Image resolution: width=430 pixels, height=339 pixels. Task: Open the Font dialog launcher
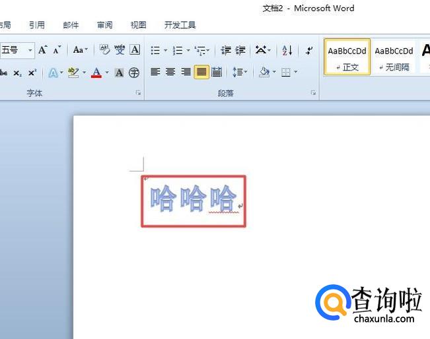138,93
